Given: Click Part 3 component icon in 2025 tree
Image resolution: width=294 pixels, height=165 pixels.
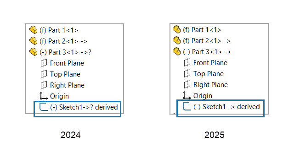Looking at the screenshot, I should click(176, 51).
